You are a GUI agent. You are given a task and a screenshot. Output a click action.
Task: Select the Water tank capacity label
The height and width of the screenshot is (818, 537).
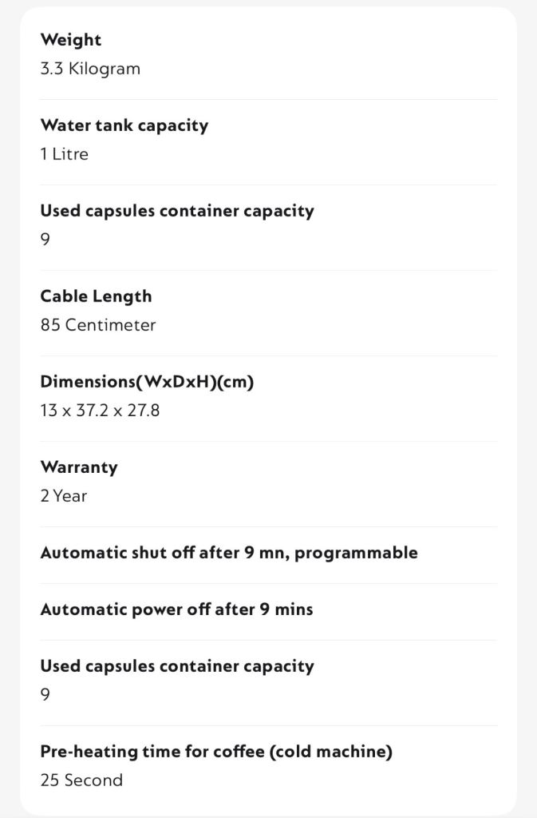124,125
